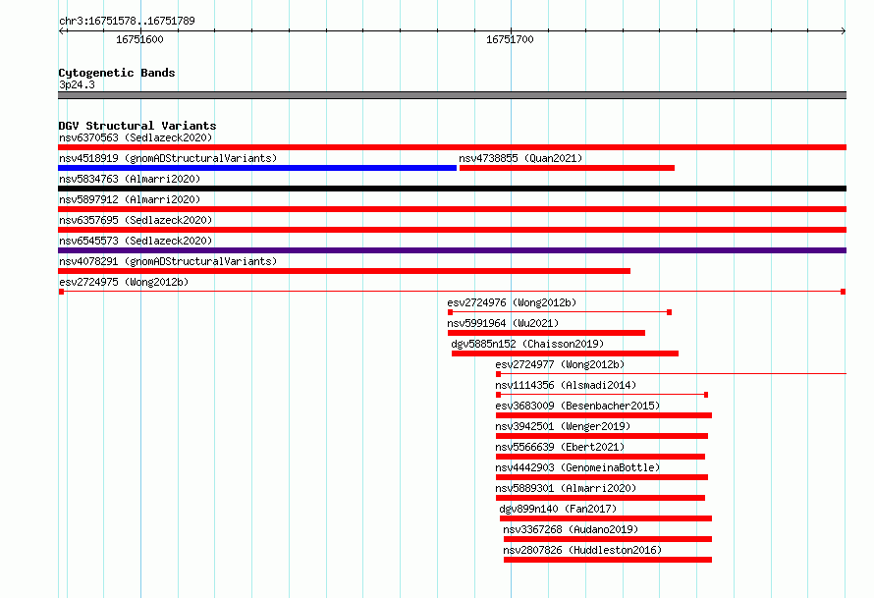Open variant nsv5889301 (Almarri2020) label
This screenshot has width=874, height=598.
pos(566,488)
